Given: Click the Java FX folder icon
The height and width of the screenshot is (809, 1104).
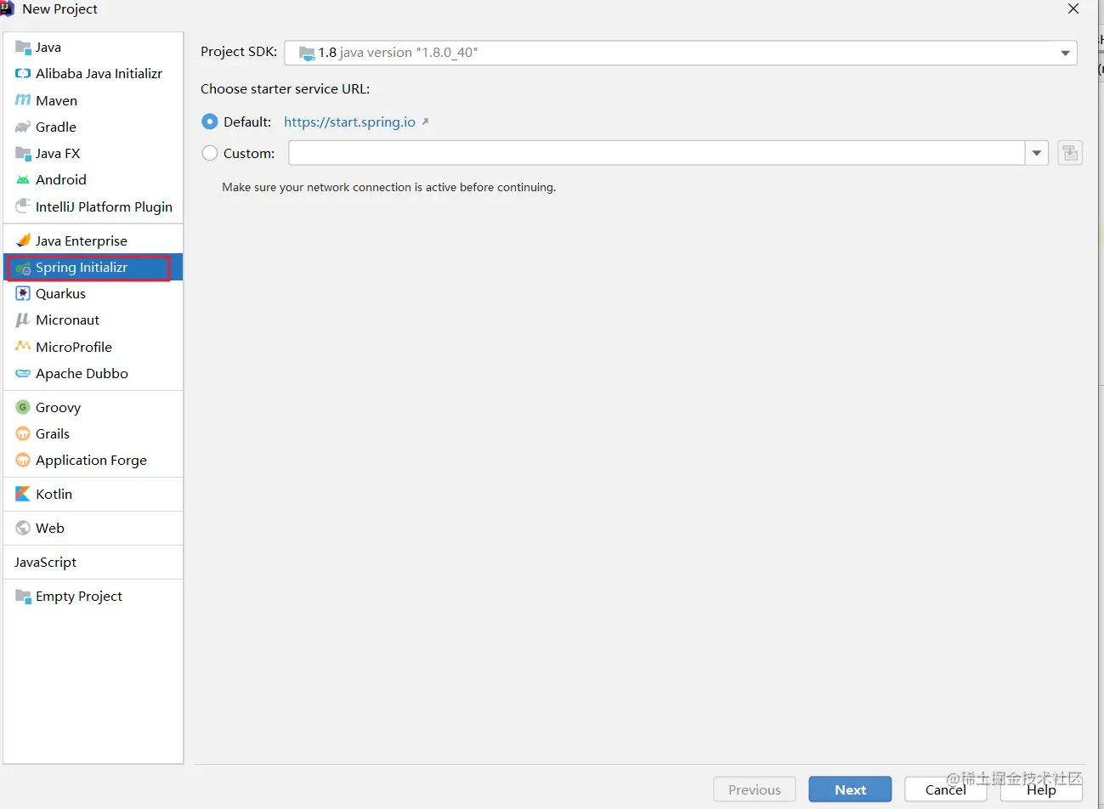Looking at the screenshot, I should click(23, 153).
